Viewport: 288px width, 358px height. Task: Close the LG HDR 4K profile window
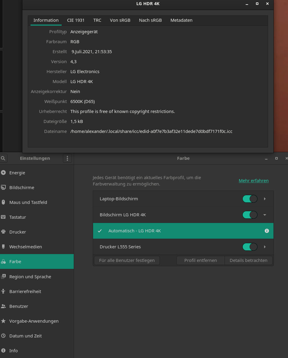click(267, 4)
